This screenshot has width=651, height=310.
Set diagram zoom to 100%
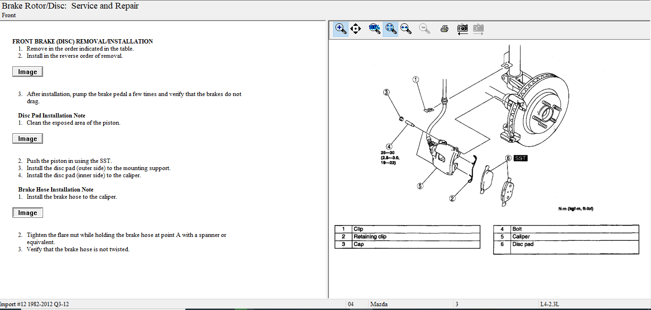[374, 29]
